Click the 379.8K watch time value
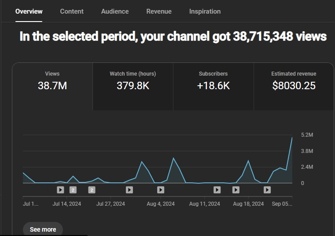 (133, 86)
